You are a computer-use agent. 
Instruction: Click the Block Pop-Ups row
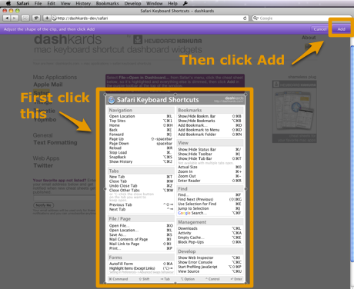(x=210, y=242)
